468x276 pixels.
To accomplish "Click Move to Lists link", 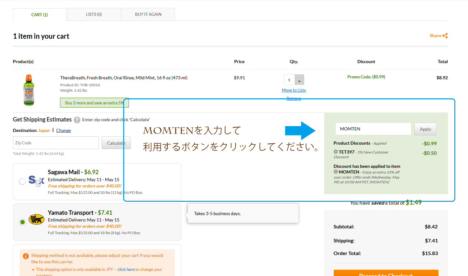I will coord(294,90).
